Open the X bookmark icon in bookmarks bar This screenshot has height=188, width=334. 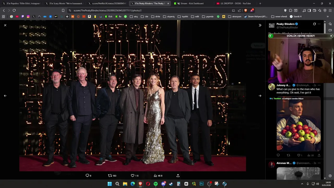(x=34, y=16)
